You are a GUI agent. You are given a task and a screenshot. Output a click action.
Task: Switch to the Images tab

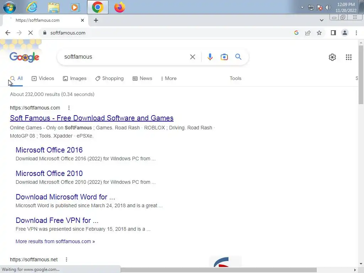75,79
